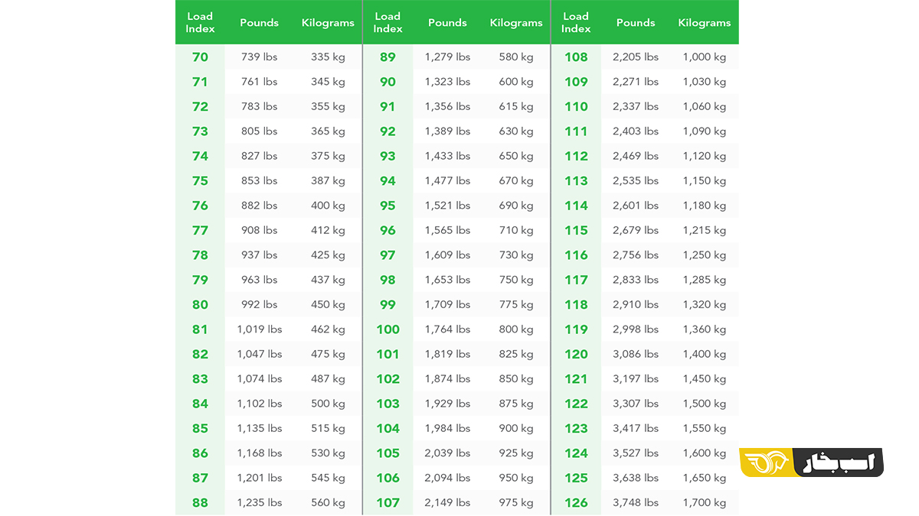
Task: Select the 1,235 lbs value
Action: 260,503
